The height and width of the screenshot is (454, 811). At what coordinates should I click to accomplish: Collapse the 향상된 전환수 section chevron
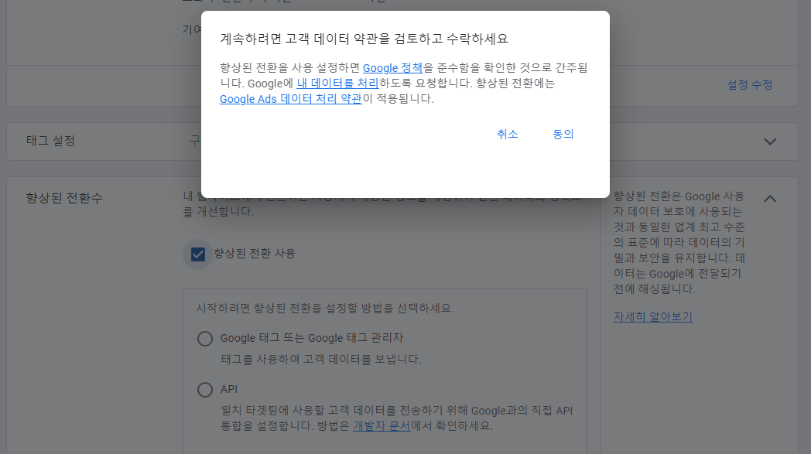[x=770, y=199]
